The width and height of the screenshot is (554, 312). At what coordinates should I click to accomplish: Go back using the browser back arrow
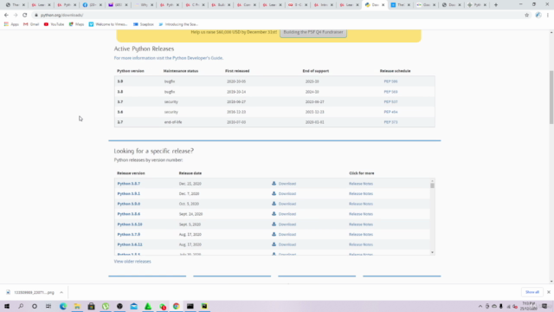coord(6,16)
